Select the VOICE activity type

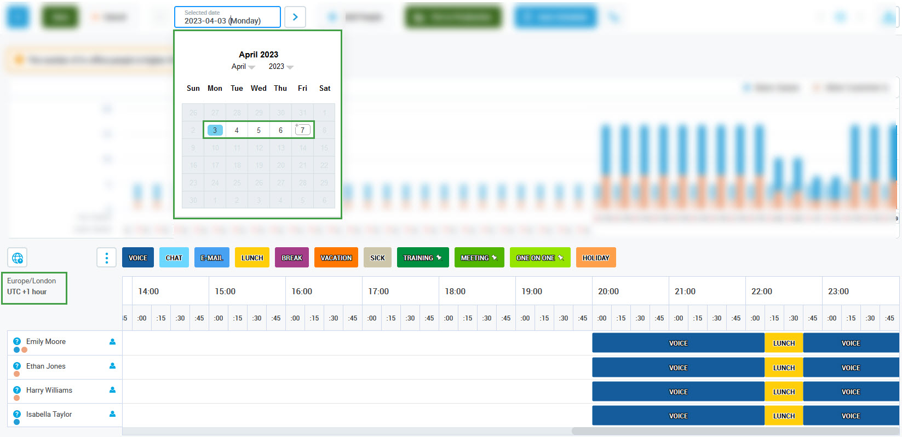tap(138, 258)
